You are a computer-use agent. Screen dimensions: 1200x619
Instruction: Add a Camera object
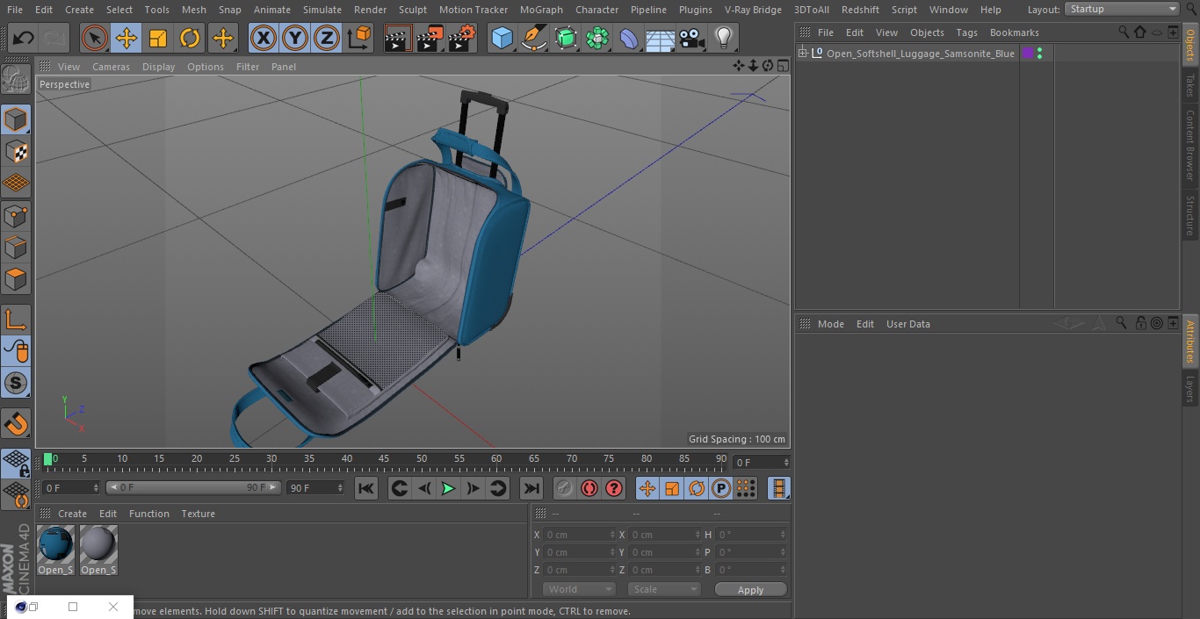(x=691, y=38)
